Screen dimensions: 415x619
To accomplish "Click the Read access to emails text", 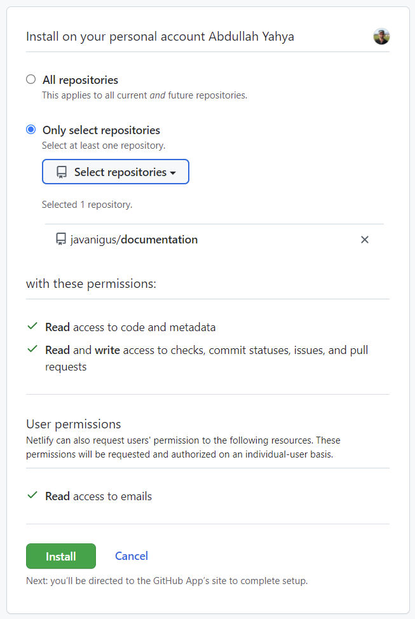I will (99, 496).
